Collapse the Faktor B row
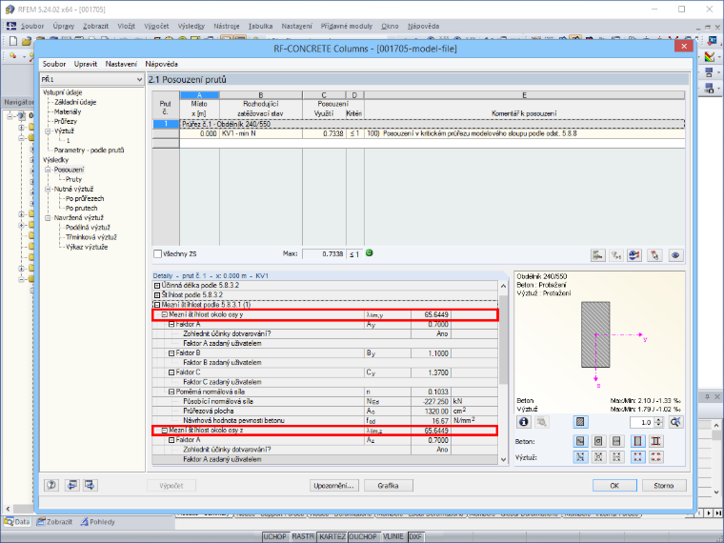The height and width of the screenshot is (543, 724). coord(171,353)
